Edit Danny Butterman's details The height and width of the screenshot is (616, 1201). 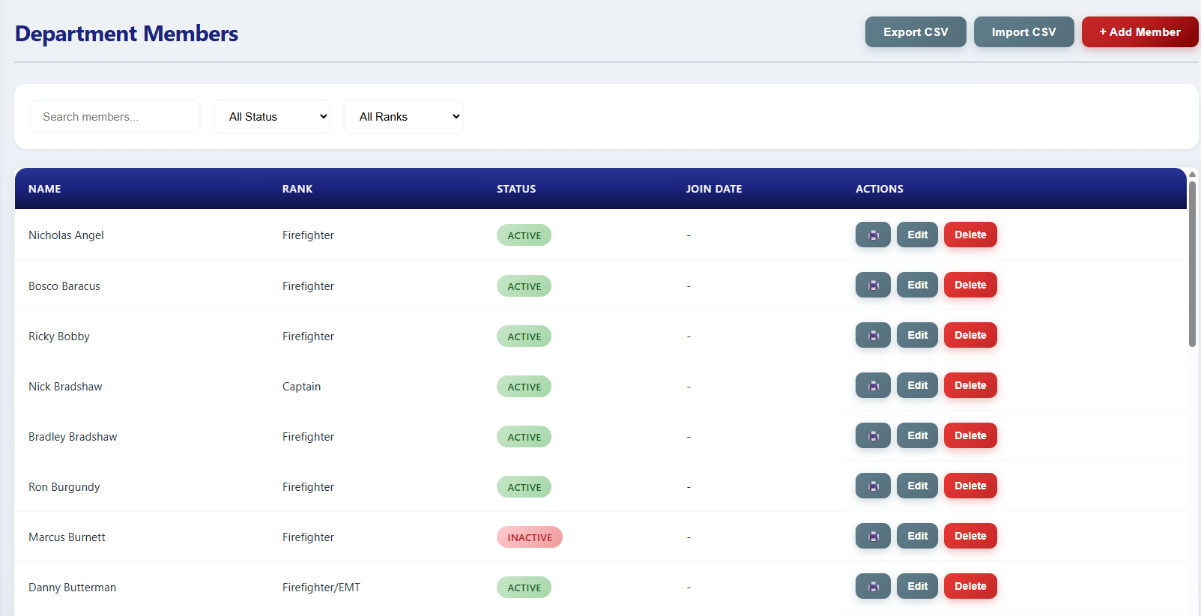[x=917, y=586]
